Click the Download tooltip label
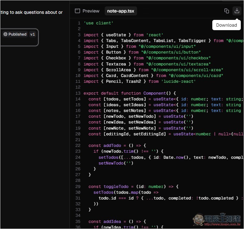Viewport: 244px width, 229px height. click(x=226, y=25)
